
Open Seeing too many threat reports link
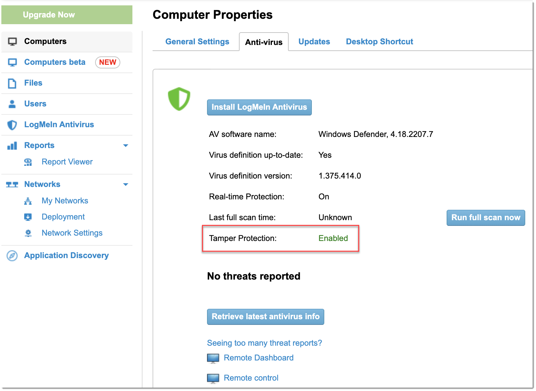coord(264,343)
